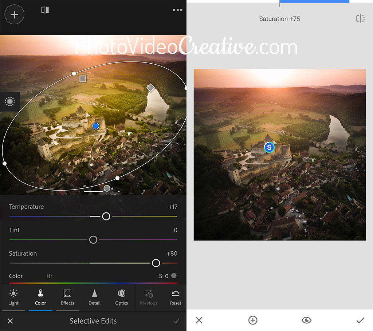Screen dimensions: 373x331
Task: Switch to the Effects tab
Action: click(67, 297)
